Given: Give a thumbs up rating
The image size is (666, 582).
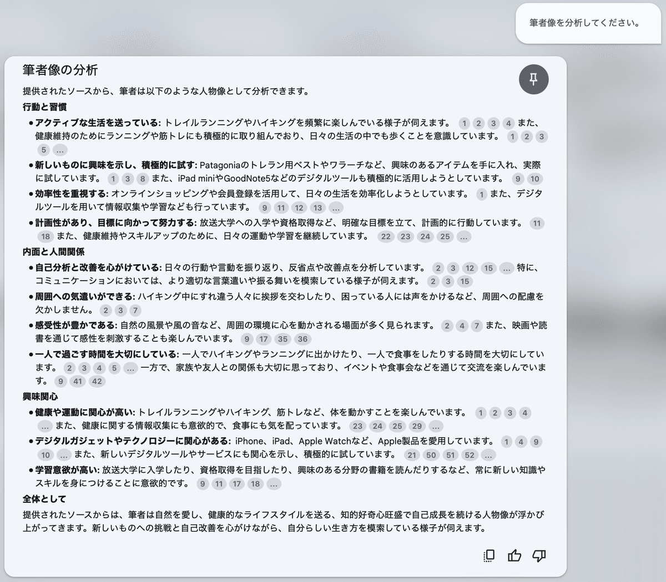Looking at the screenshot, I should [x=514, y=555].
